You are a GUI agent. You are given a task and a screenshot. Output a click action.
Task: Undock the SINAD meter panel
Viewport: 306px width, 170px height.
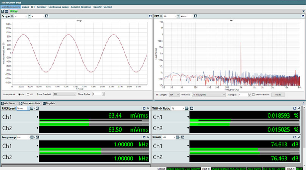295,137
